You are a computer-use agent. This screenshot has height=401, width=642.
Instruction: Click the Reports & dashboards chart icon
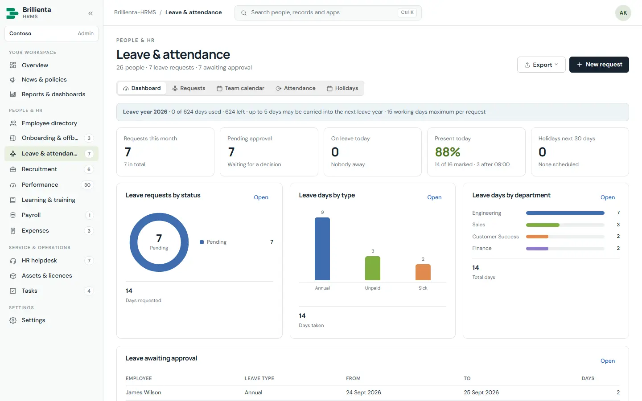[x=13, y=94]
